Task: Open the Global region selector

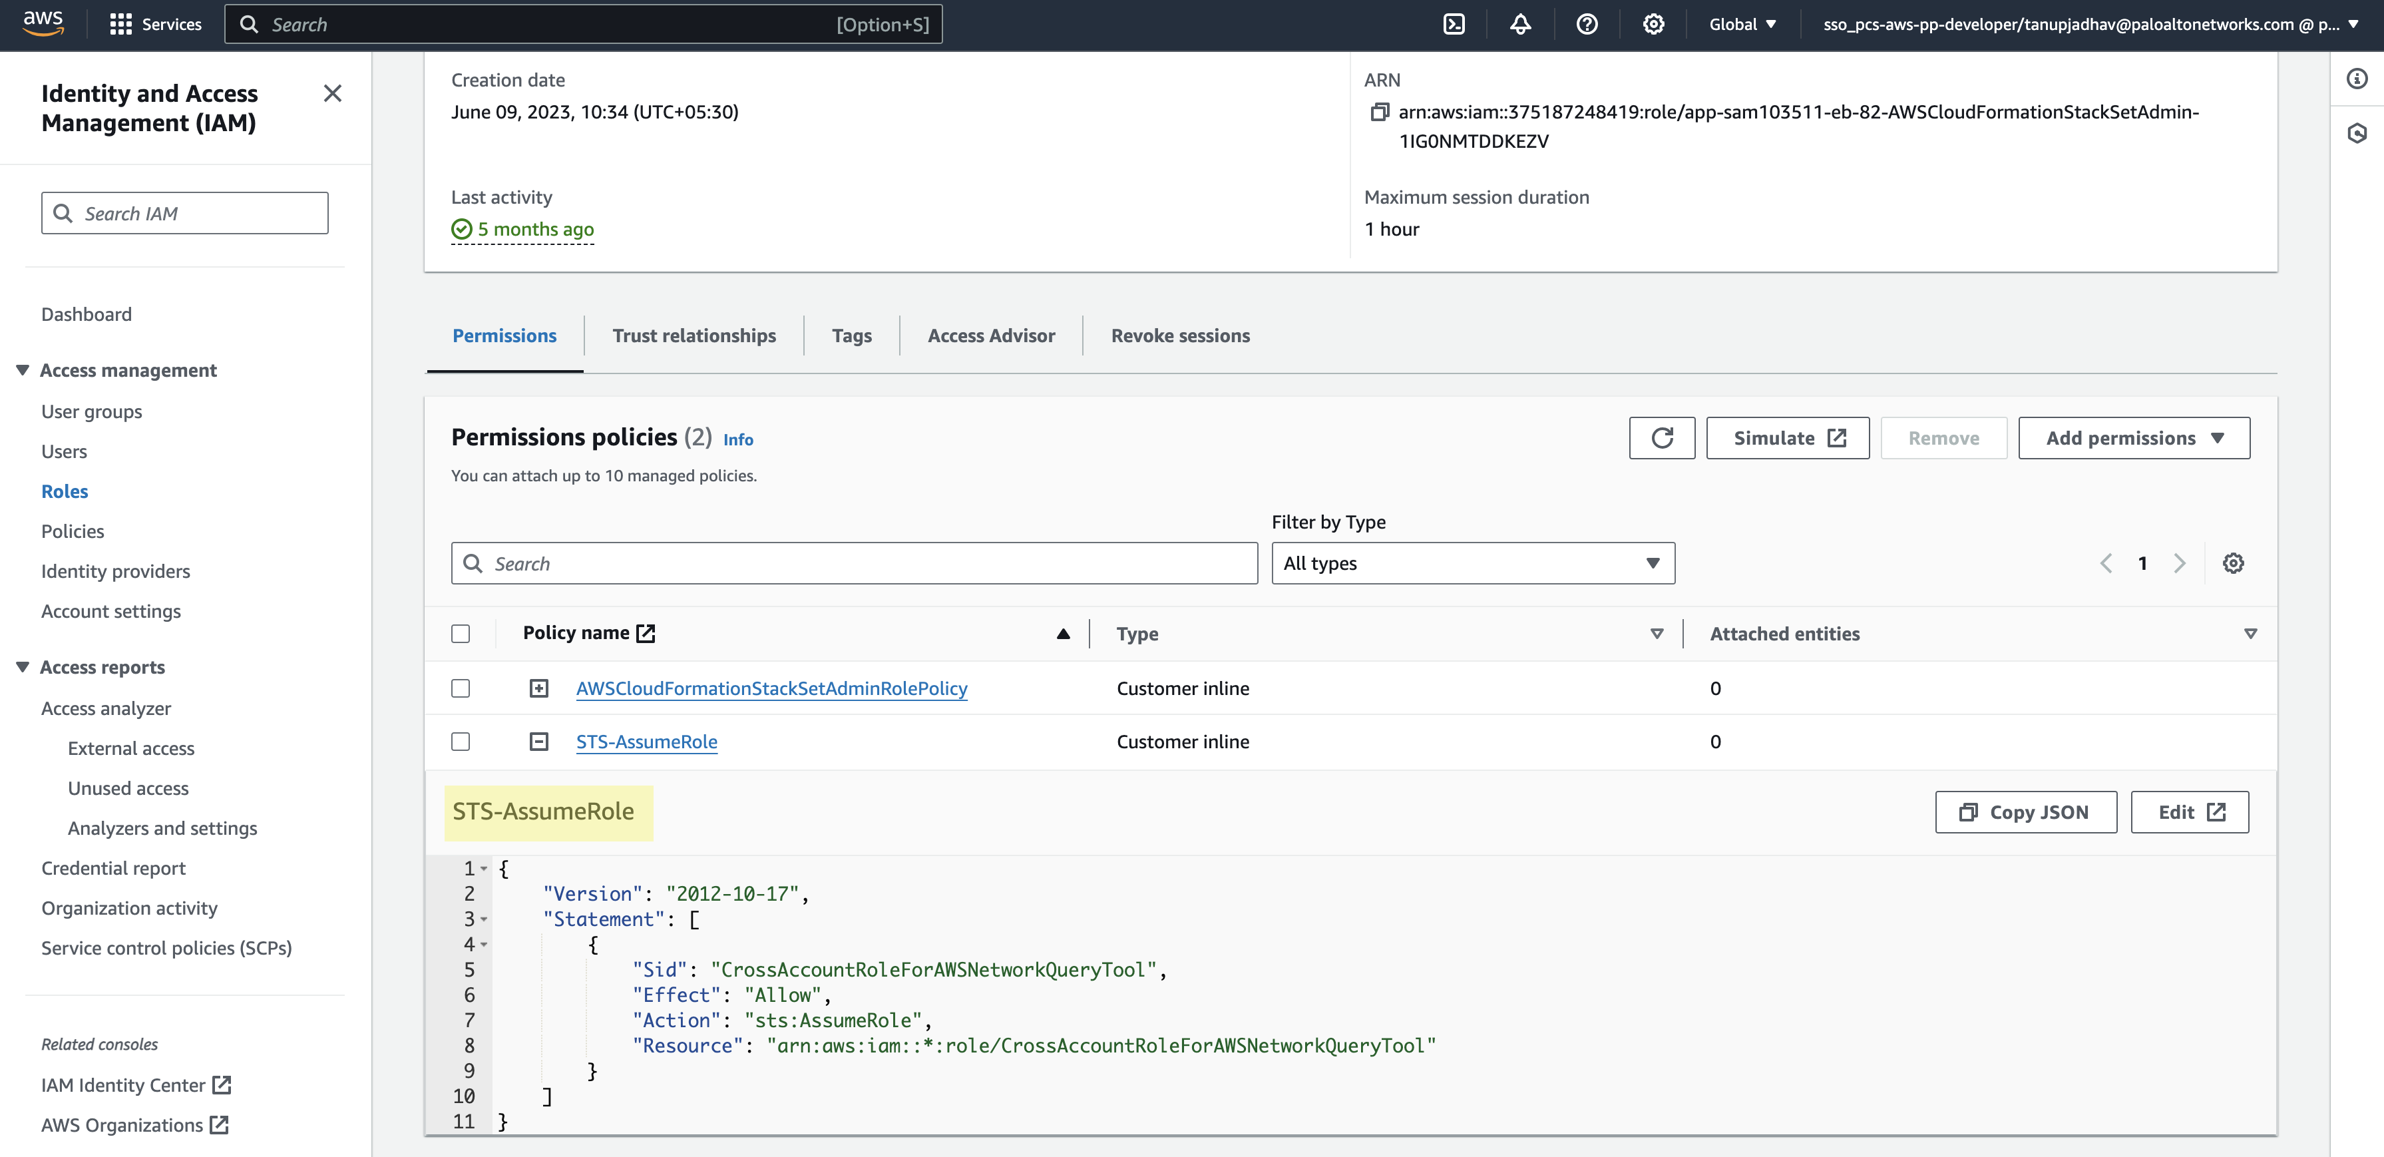Action: tap(1742, 24)
